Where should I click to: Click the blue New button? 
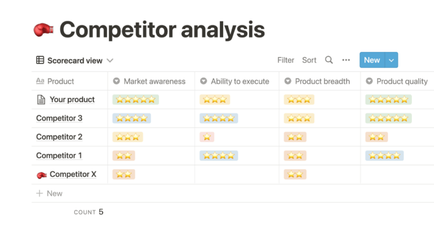372,60
